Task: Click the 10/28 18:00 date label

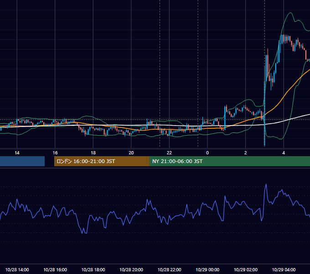Action: click(x=93, y=269)
